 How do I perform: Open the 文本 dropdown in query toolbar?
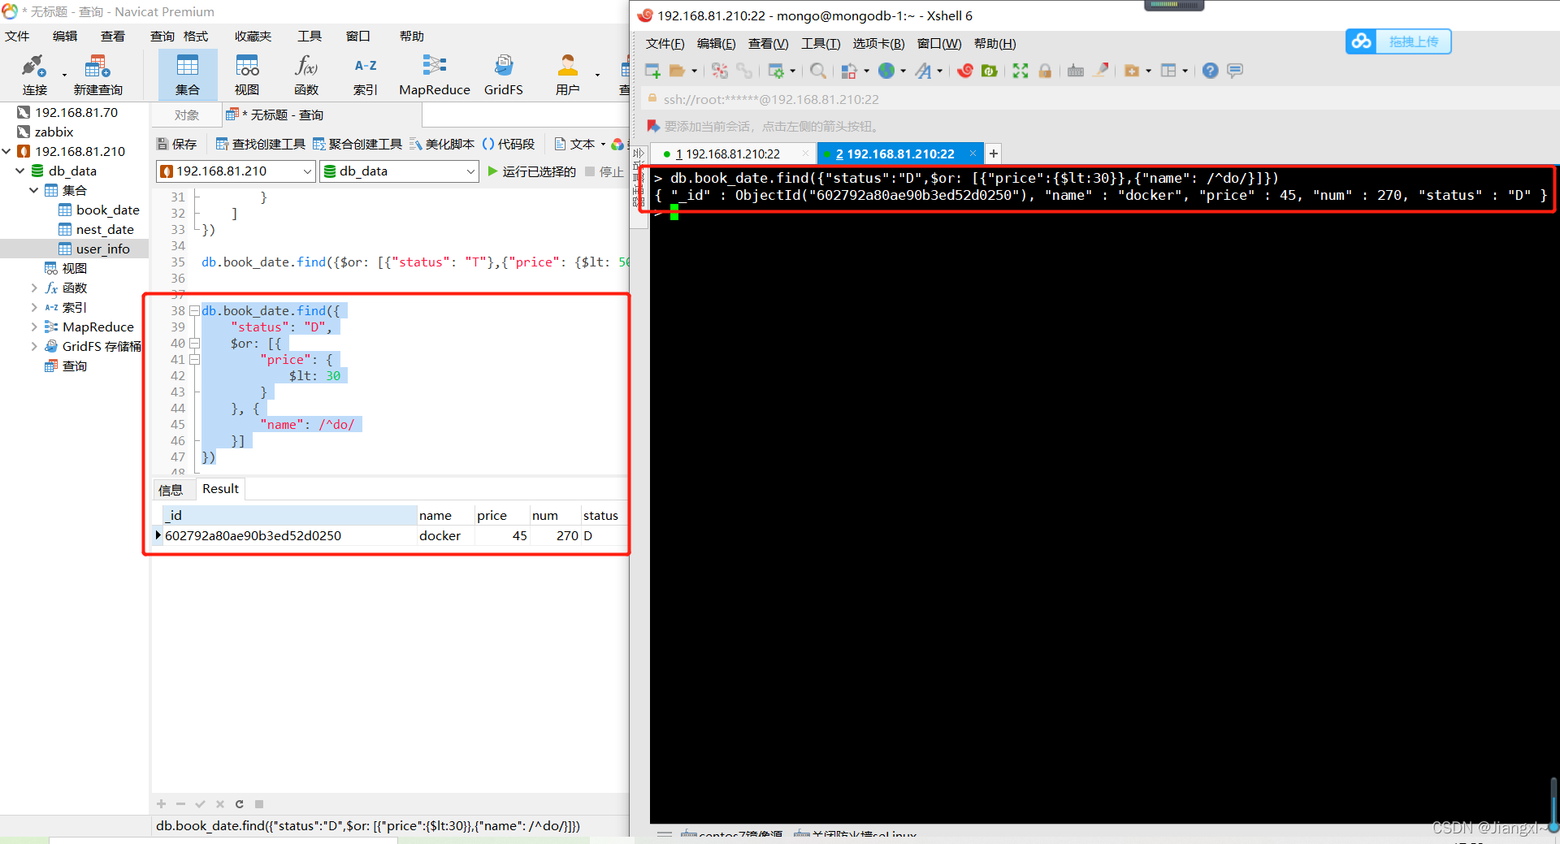pos(603,145)
